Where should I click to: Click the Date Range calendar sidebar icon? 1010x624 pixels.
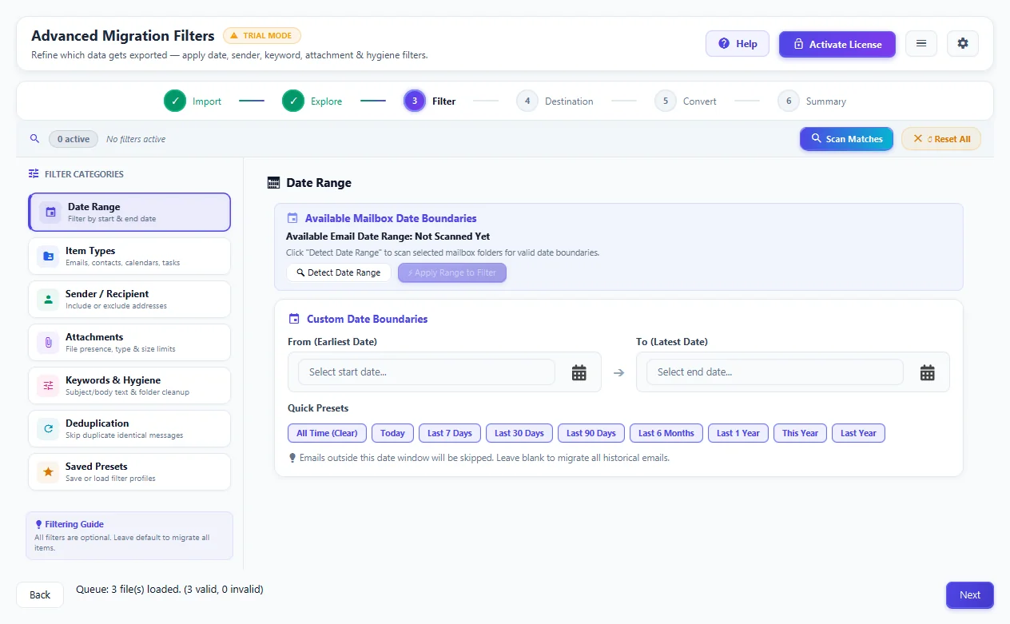coord(50,213)
